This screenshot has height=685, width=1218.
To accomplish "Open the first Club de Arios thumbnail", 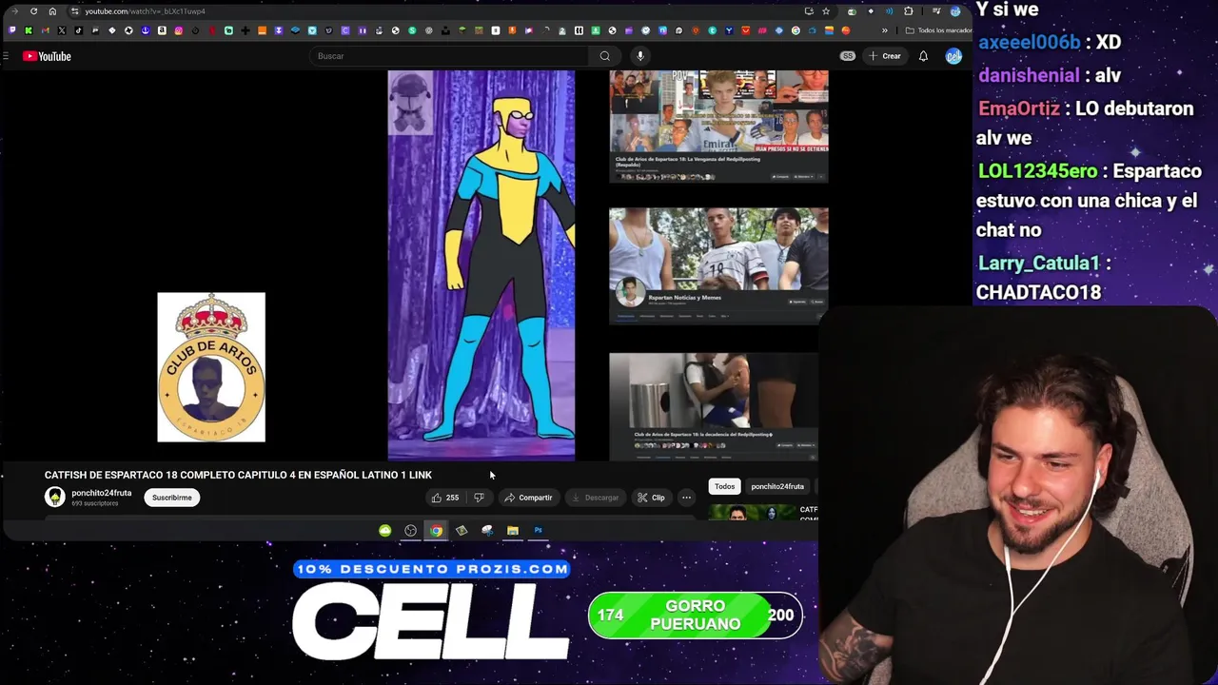I will 718,127.
